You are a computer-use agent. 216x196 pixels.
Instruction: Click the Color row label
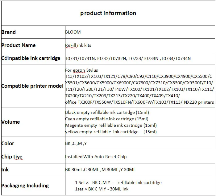point(8,143)
